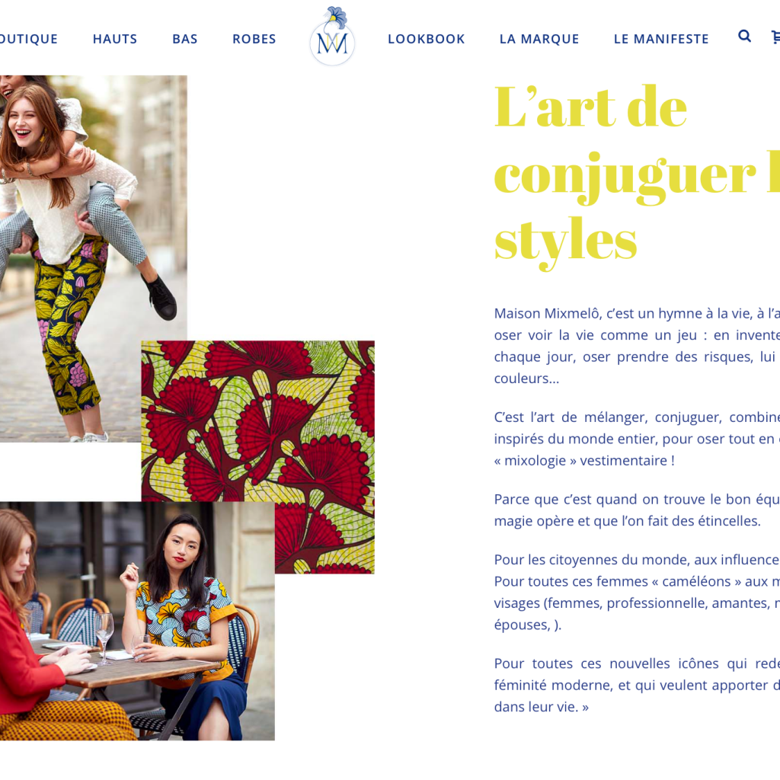Navigate to Le Manifeste
The height and width of the screenshot is (780, 780).
(661, 39)
